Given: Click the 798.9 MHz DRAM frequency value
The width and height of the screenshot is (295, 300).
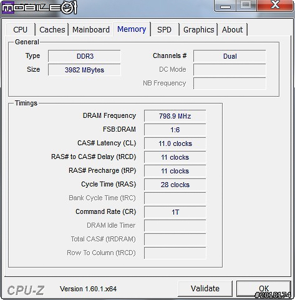Looking at the screenshot, I should (x=175, y=116).
